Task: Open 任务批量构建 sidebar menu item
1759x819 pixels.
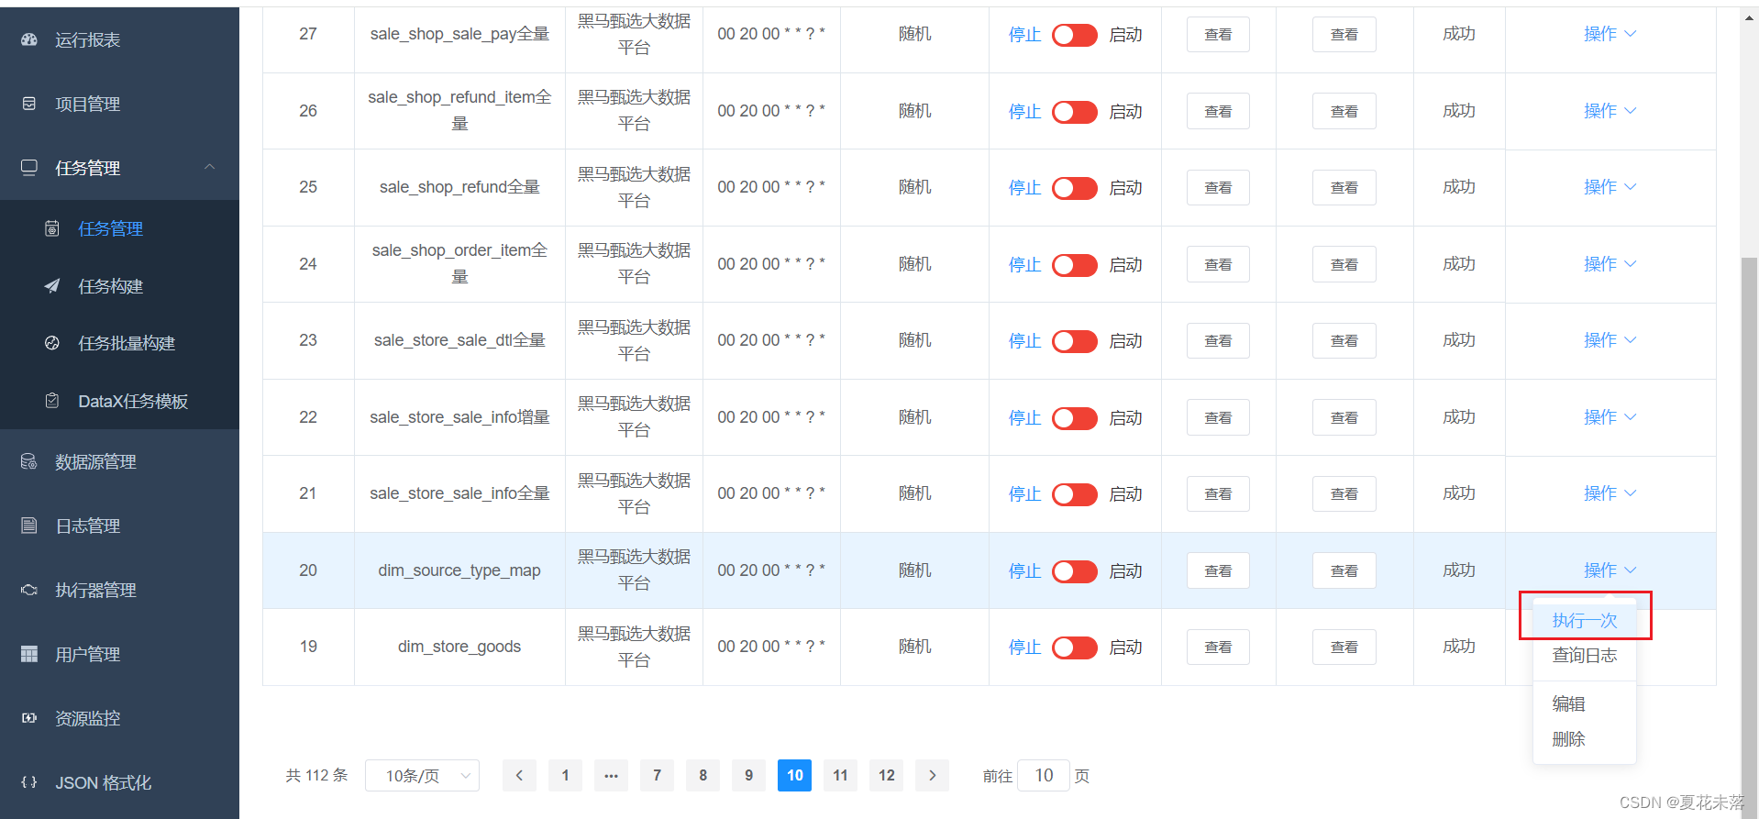Action: pyautogui.click(x=119, y=343)
